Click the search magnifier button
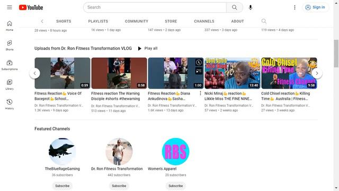The height and width of the screenshot is (191, 339). coord(234,7)
